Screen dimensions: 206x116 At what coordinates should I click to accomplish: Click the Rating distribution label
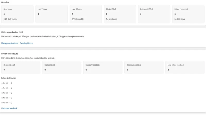[8, 78]
